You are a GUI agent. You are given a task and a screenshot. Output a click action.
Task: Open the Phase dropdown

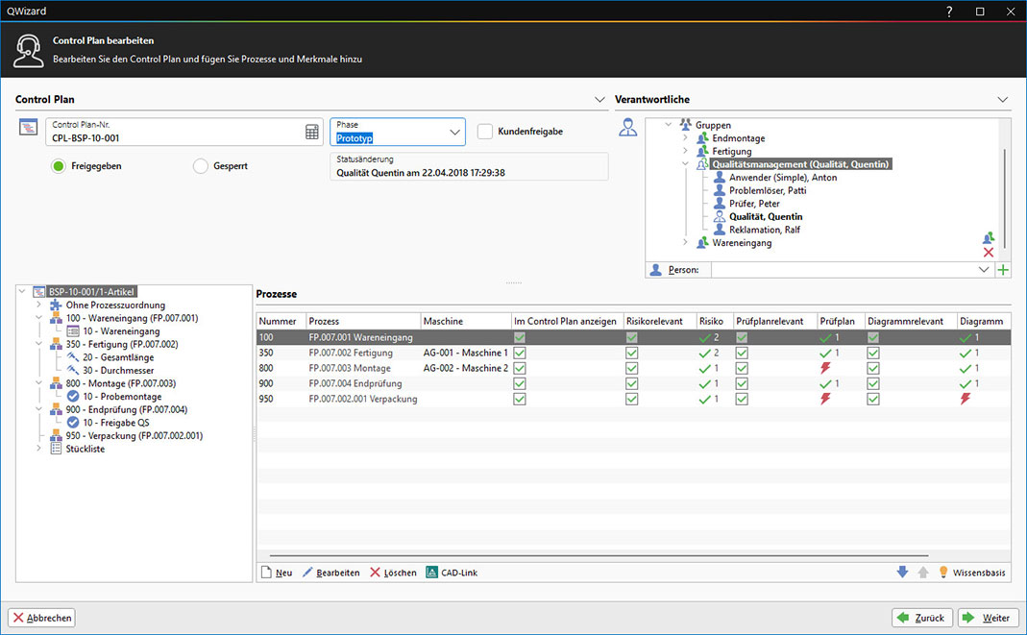pyautogui.click(x=454, y=133)
